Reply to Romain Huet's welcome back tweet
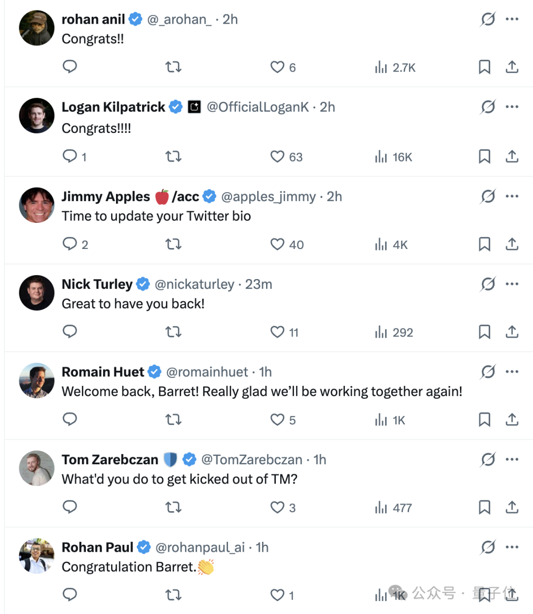The image size is (533, 614). 70,419
